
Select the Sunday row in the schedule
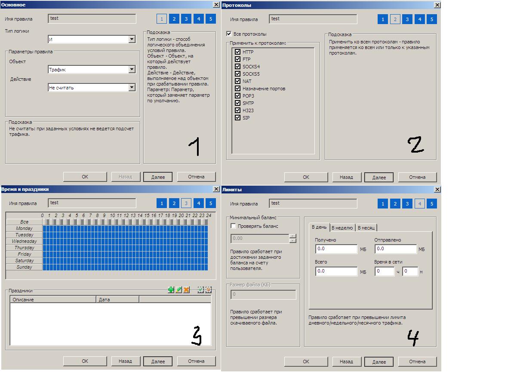coord(25,267)
